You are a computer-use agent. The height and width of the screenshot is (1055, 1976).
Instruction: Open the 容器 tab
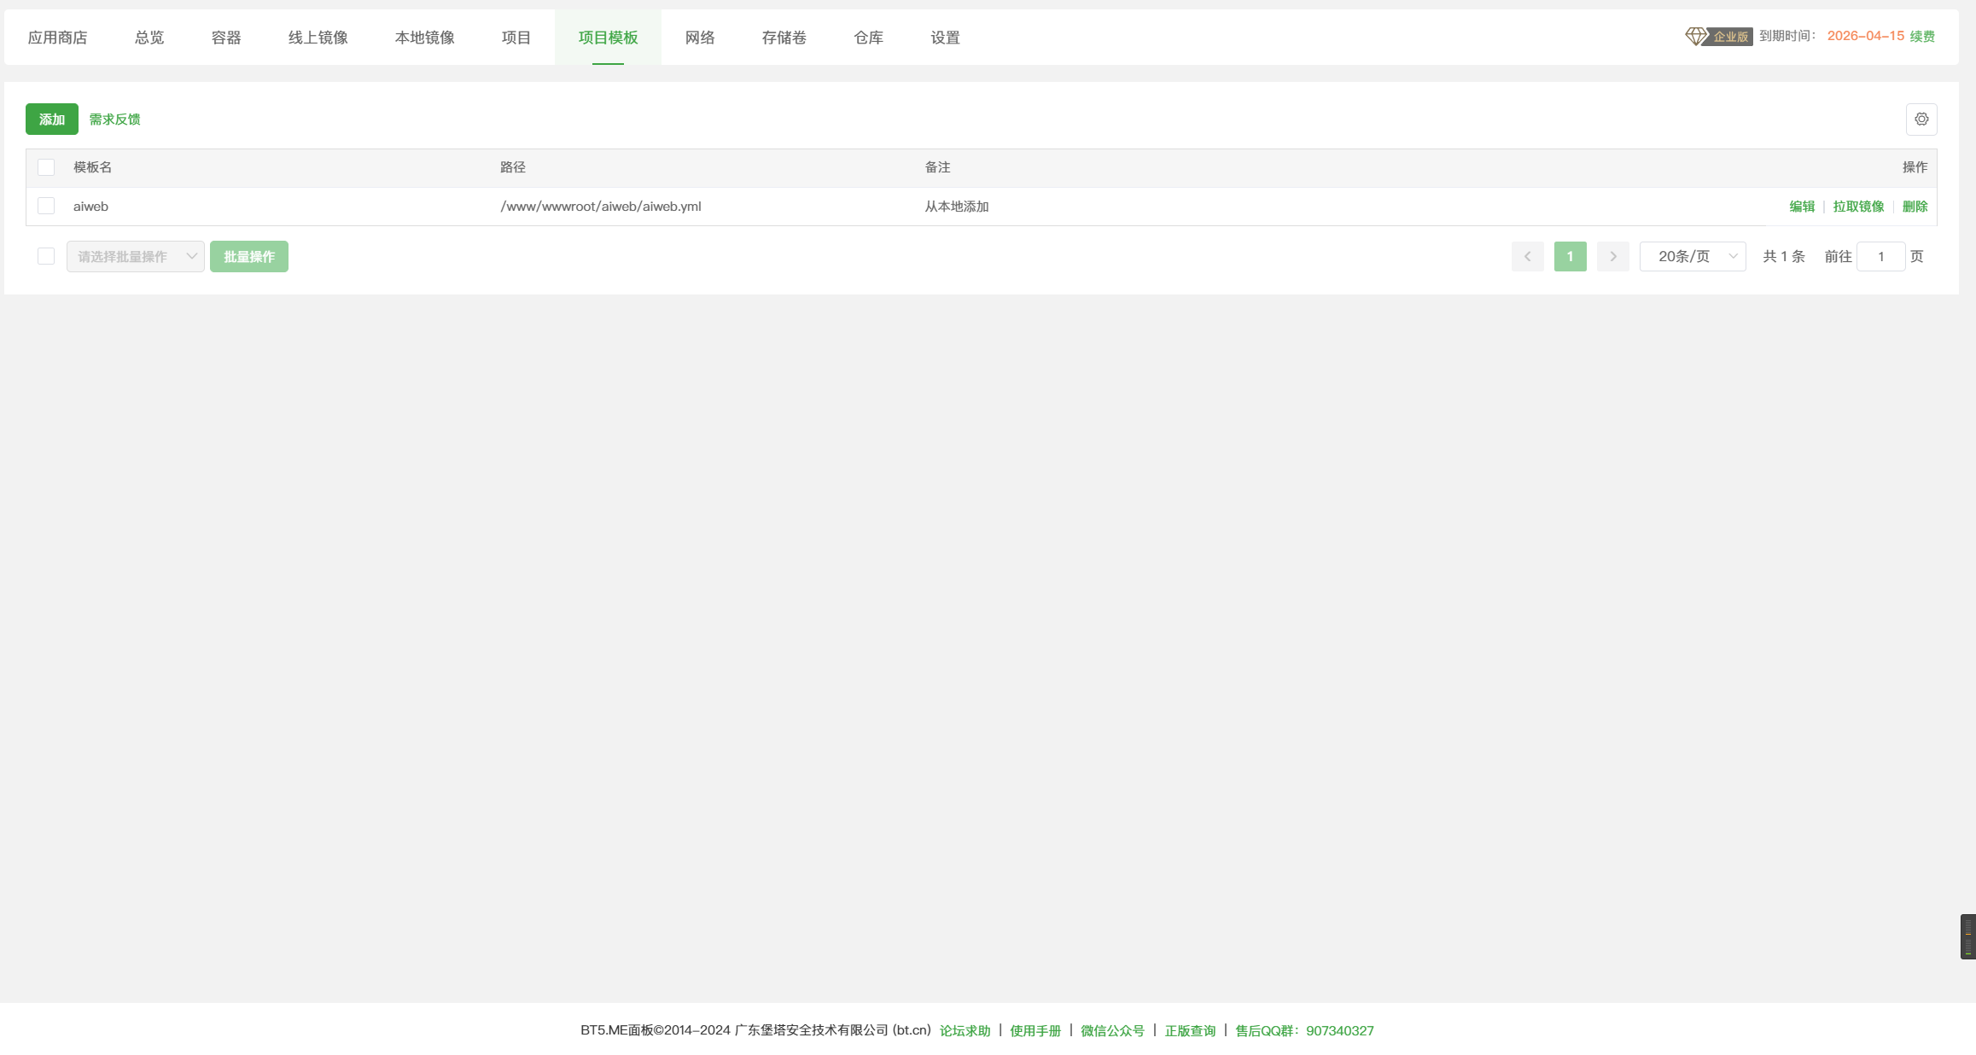226,38
